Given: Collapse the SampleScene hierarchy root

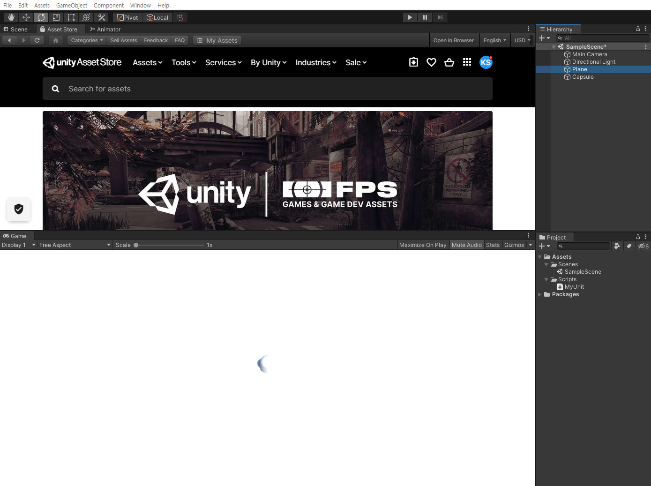Looking at the screenshot, I should [x=554, y=47].
